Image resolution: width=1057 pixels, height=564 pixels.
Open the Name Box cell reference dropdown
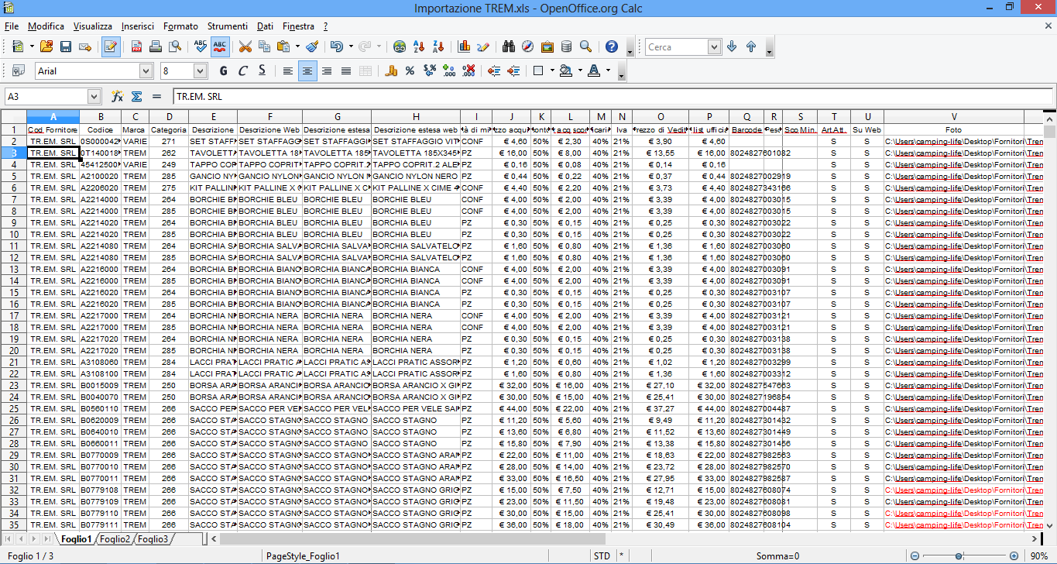click(x=94, y=97)
